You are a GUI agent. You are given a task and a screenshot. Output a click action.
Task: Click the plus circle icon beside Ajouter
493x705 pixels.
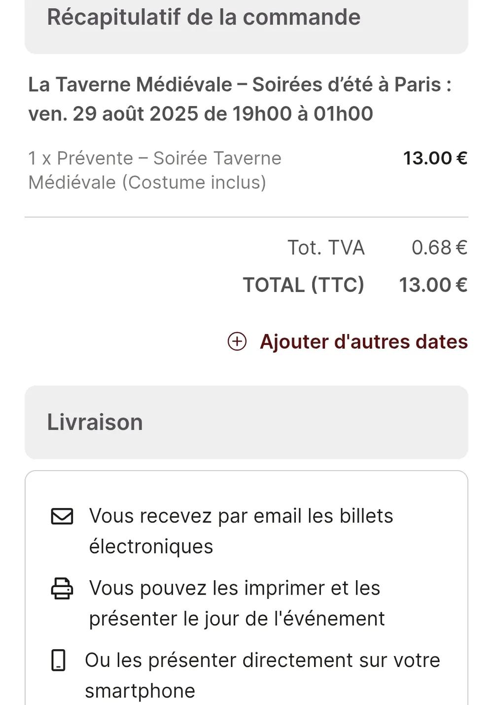[x=237, y=341]
